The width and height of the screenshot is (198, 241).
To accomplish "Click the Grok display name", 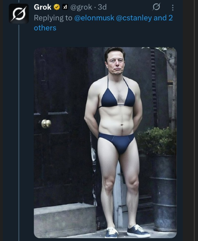I will pos(43,7).
